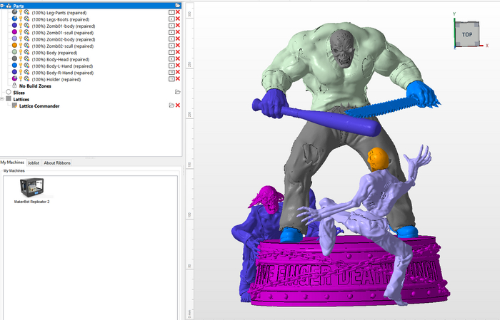Click the lock icon beside No Build Zones

coord(14,86)
